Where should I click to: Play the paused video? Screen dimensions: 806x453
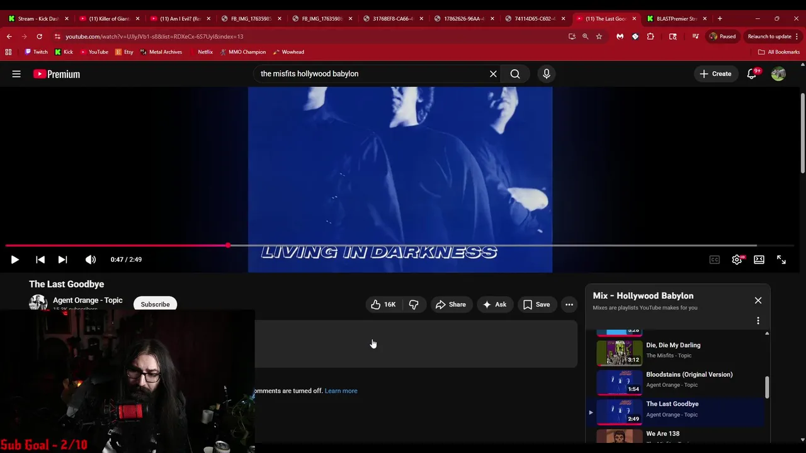pos(14,260)
